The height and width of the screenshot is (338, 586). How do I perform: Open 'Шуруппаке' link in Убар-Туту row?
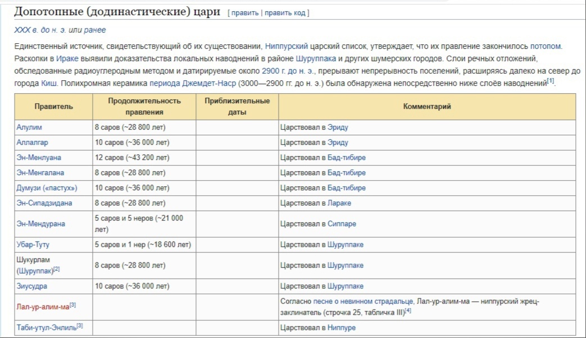point(346,245)
